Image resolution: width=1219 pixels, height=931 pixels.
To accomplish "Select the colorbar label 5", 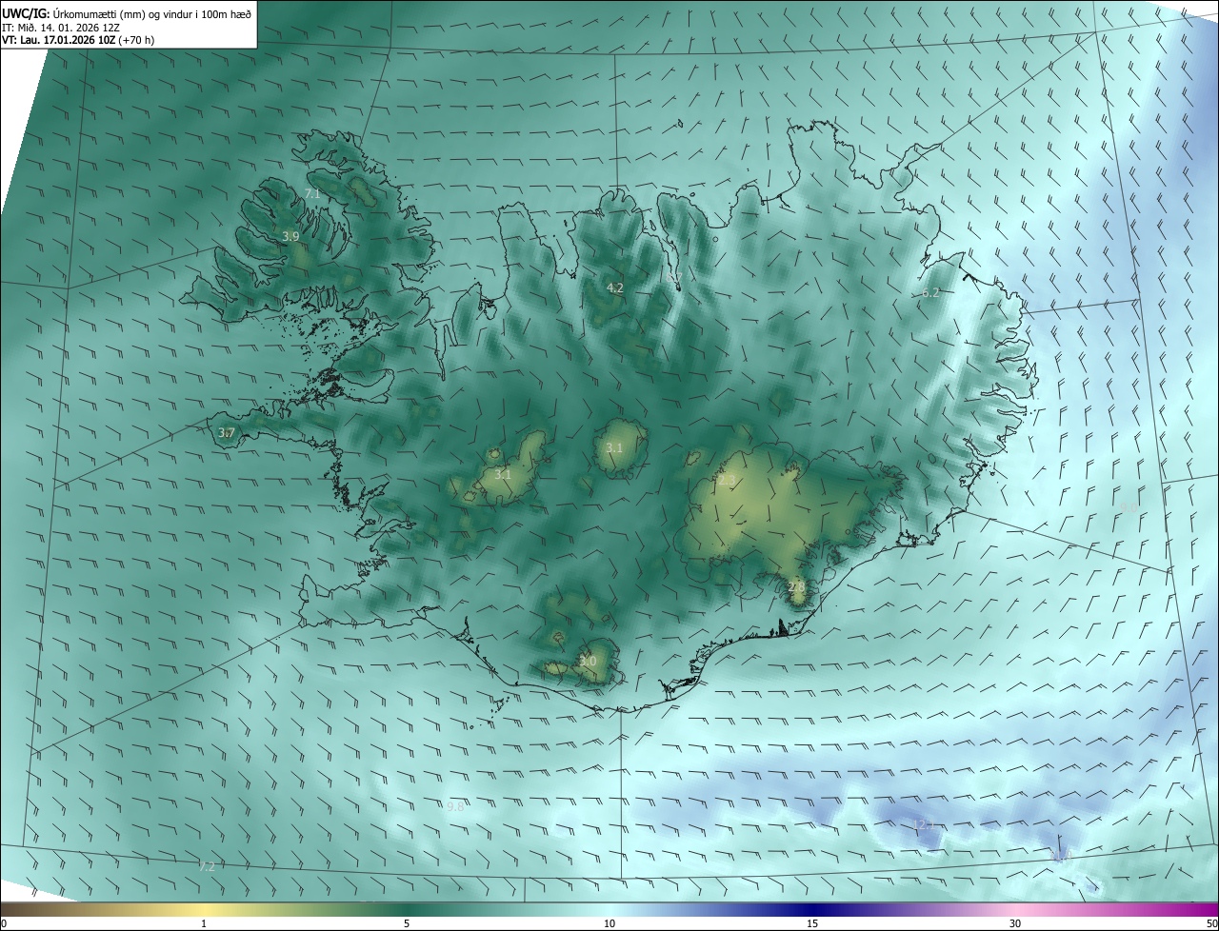I will click(407, 923).
